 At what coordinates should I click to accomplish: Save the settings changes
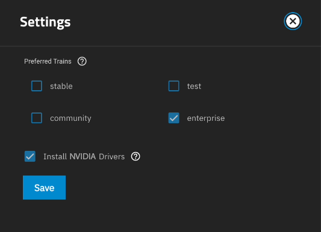[44, 188]
